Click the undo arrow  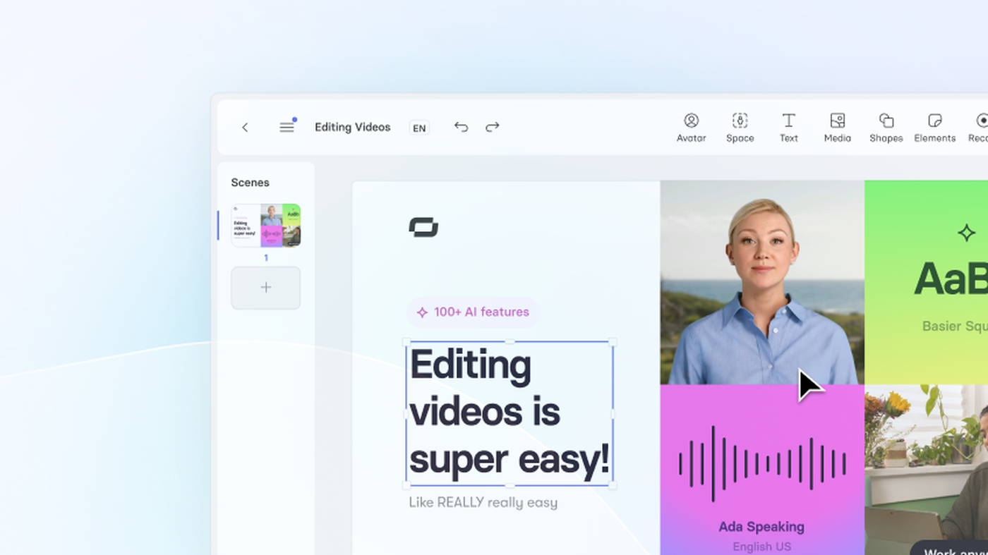[461, 127]
